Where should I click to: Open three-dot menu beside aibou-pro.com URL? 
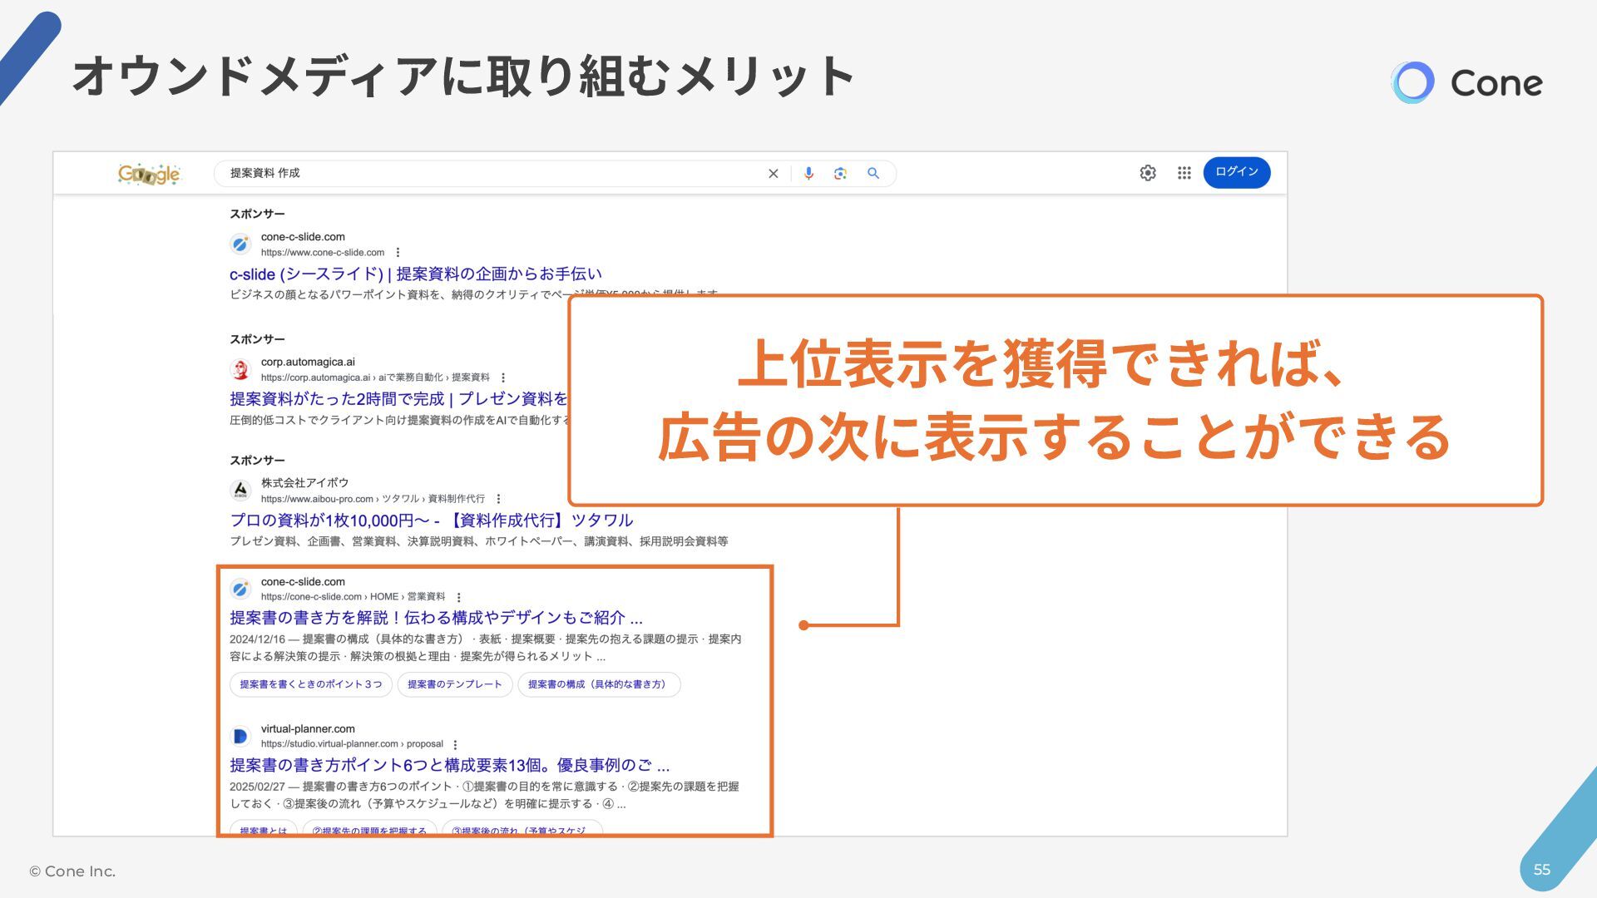(x=498, y=499)
